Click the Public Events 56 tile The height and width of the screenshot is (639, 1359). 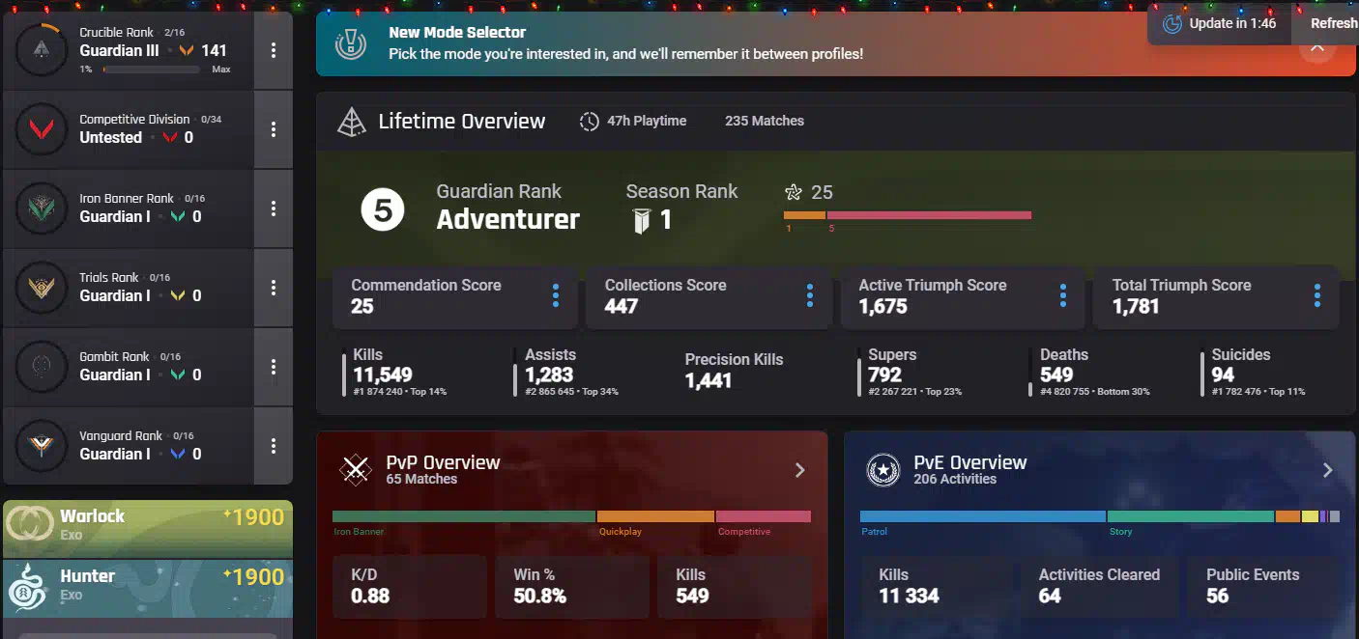pyautogui.click(x=1264, y=586)
